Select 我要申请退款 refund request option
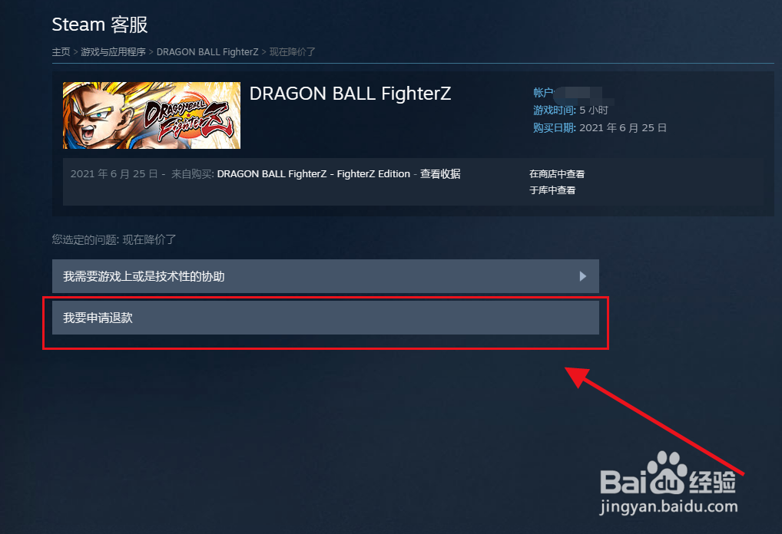The width and height of the screenshot is (782, 534). tap(325, 318)
